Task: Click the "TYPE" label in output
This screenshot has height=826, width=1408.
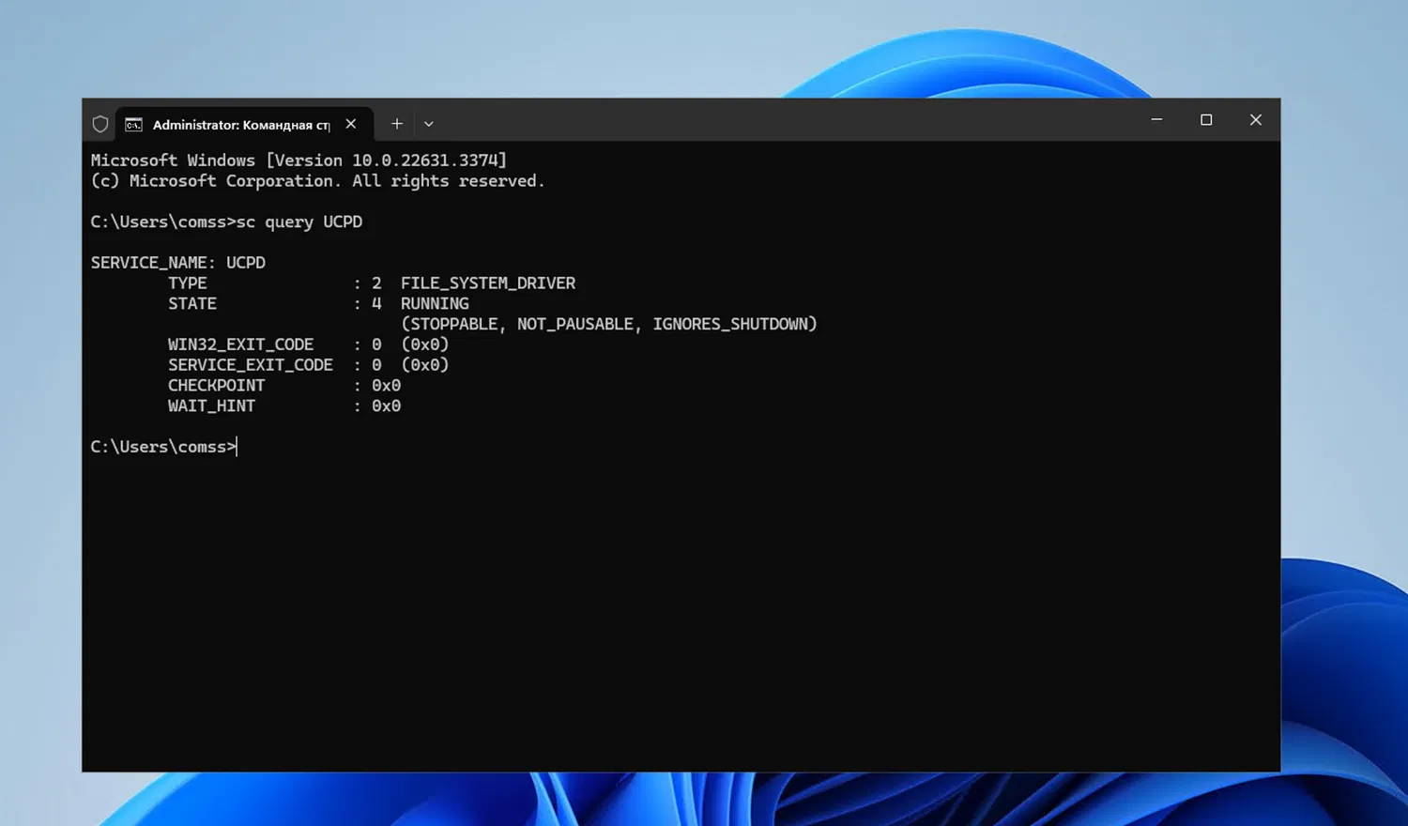Action: coord(188,283)
